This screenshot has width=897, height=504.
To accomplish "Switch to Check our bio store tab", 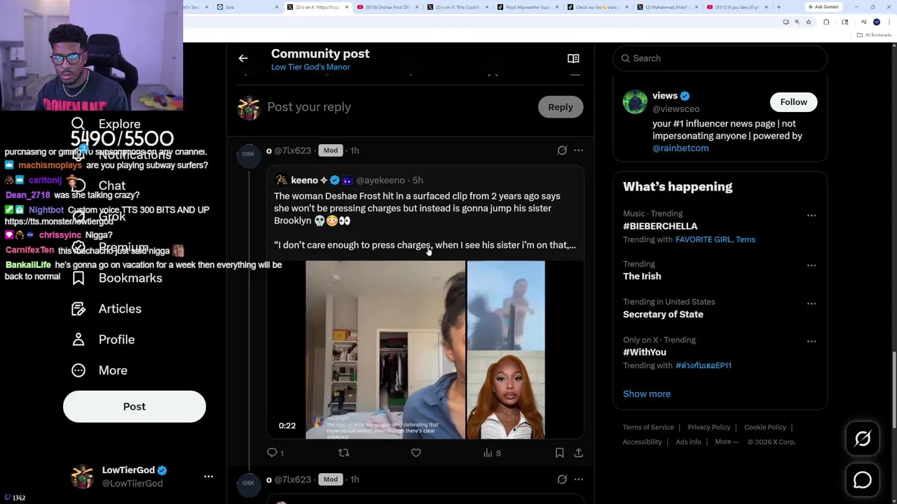I will (x=597, y=7).
